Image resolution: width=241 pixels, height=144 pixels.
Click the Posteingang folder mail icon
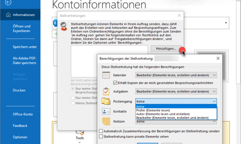(x=106, y=101)
